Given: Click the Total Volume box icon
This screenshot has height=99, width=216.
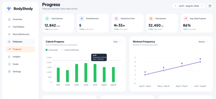Looking at the screenshot, I should 151,19.
